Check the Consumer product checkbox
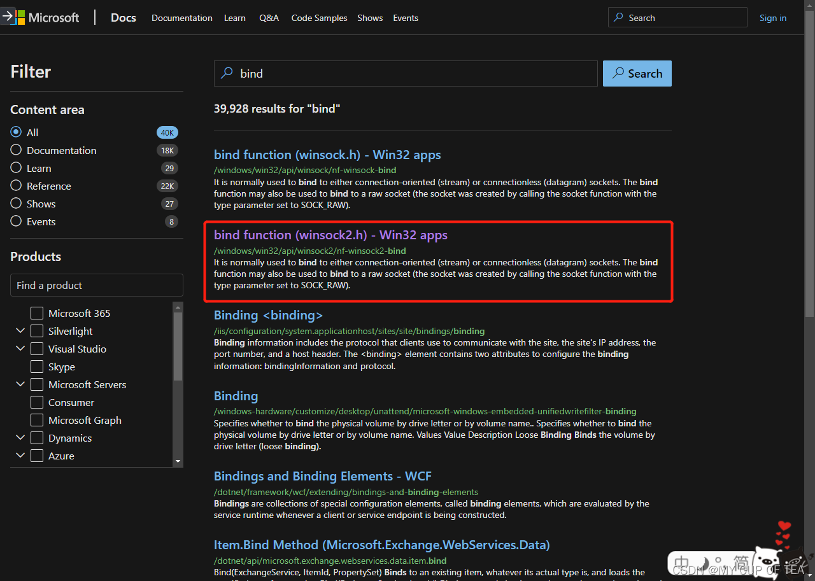815x581 pixels. (x=37, y=402)
